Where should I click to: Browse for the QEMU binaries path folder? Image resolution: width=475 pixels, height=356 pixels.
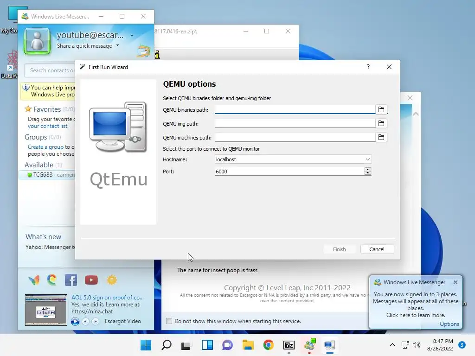(x=381, y=109)
